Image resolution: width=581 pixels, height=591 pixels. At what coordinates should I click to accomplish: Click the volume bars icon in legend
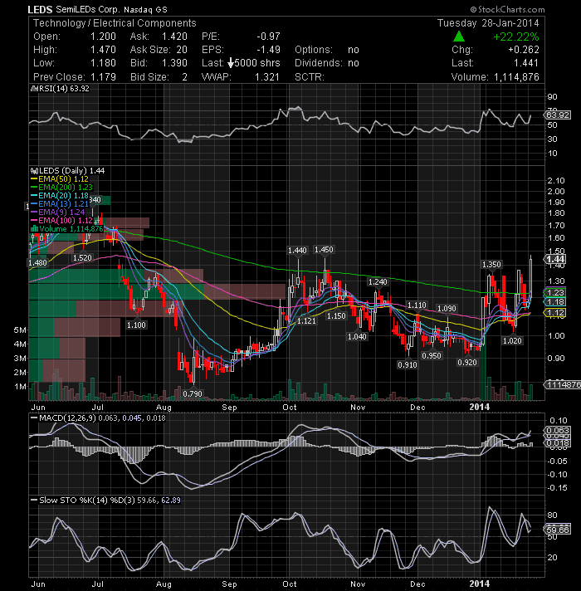click(34, 229)
